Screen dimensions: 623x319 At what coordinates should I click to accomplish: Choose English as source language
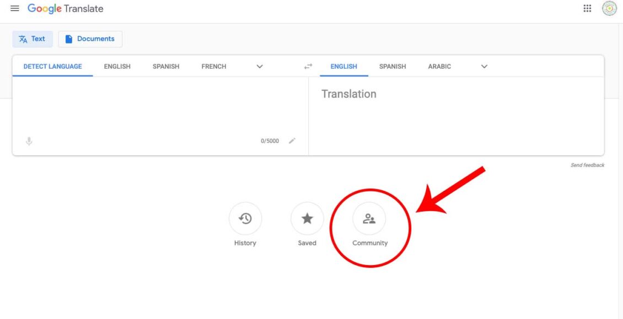[117, 67]
